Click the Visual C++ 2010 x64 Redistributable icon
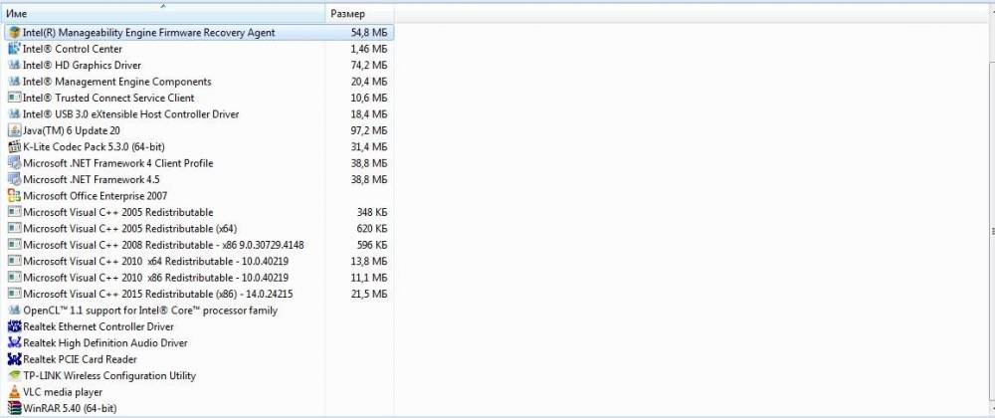Image resolution: width=995 pixels, height=418 pixels. pyautogui.click(x=14, y=262)
